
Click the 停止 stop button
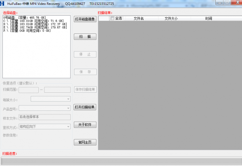(85, 54)
